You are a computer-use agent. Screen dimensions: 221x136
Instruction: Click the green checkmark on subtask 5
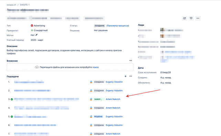pyautogui.click(x=12, y=116)
